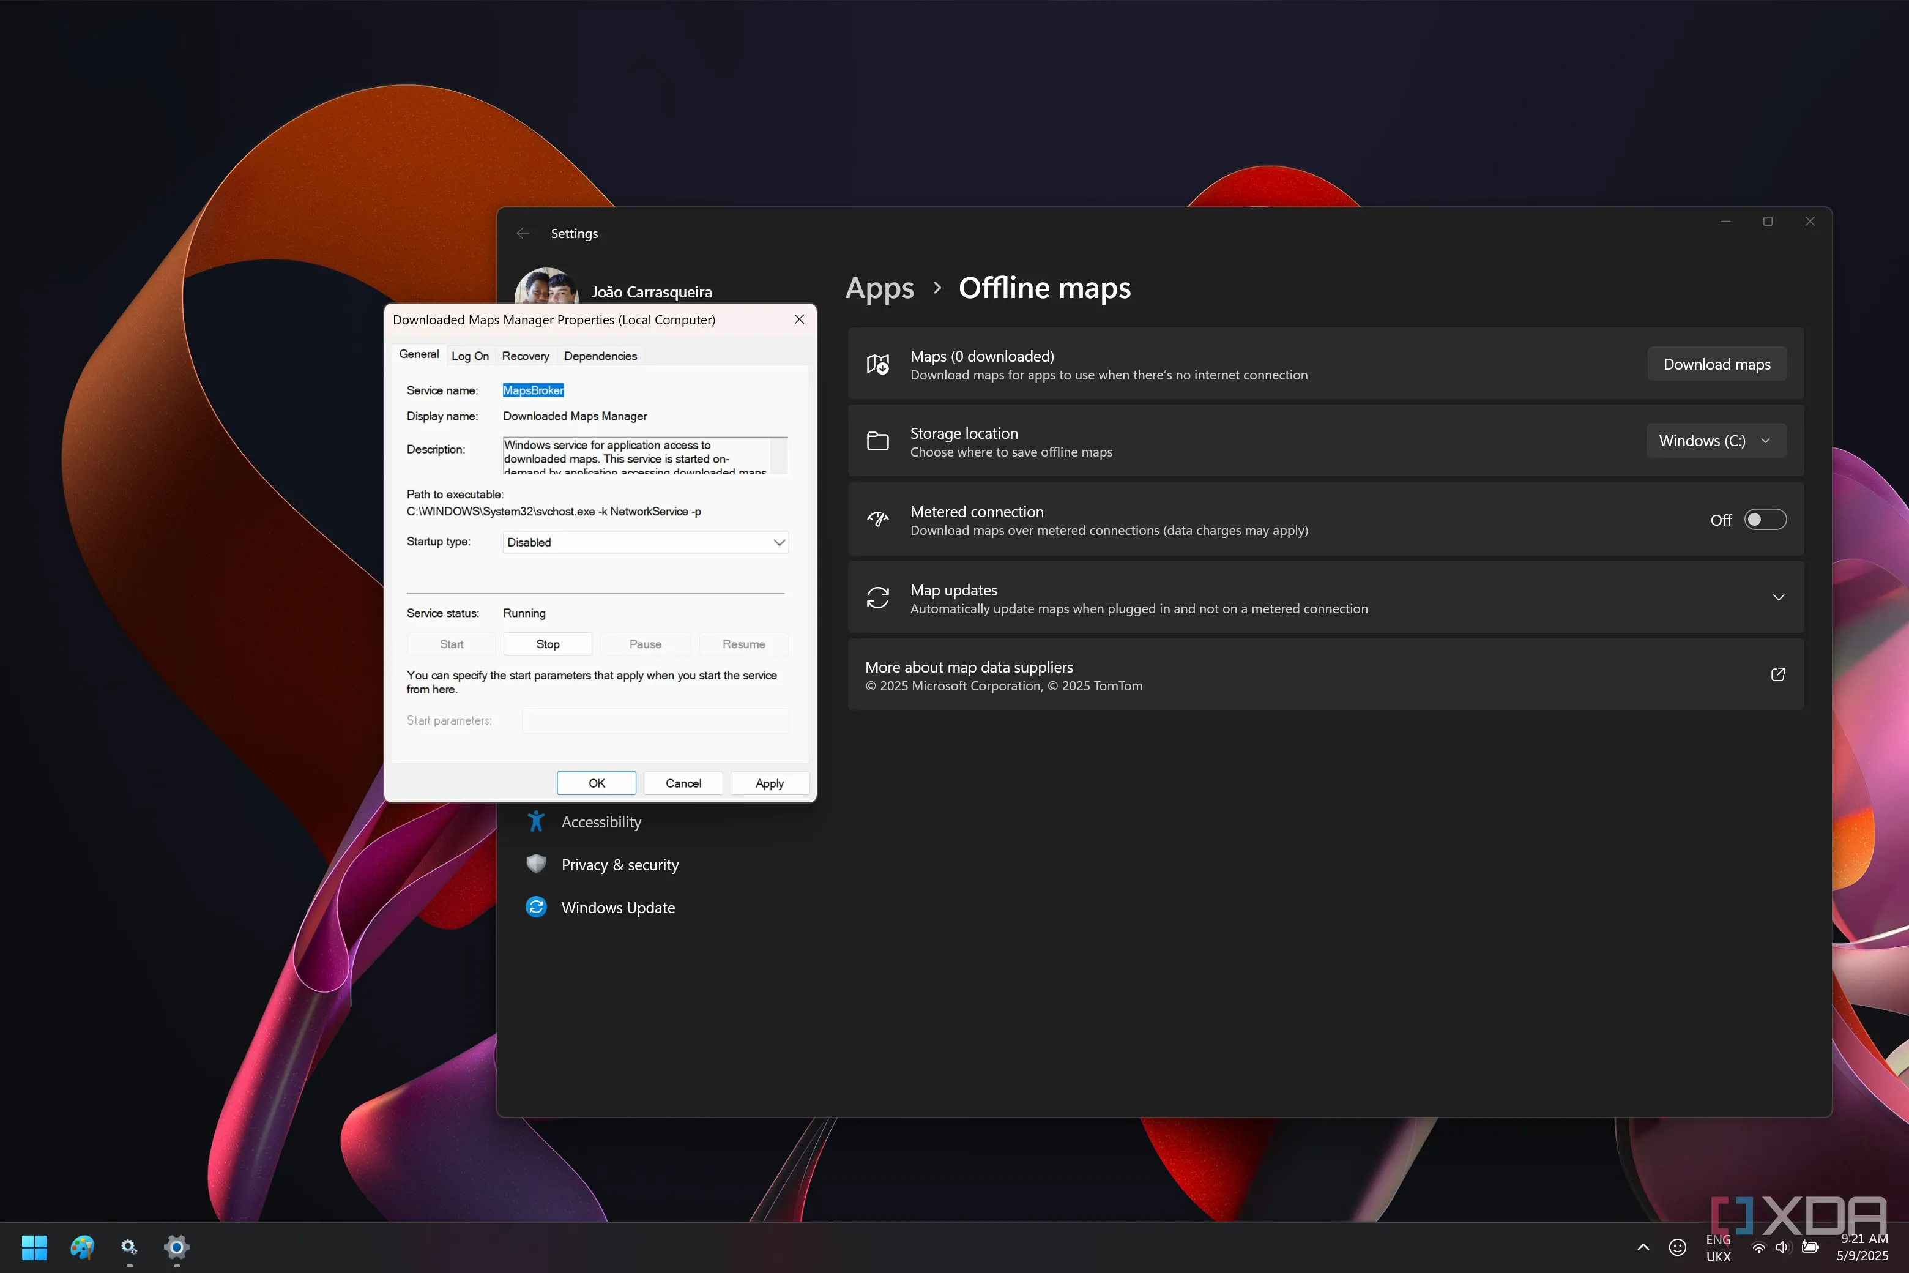
Task: Open the Windows Start menu
Action: tap(34, 1246)
